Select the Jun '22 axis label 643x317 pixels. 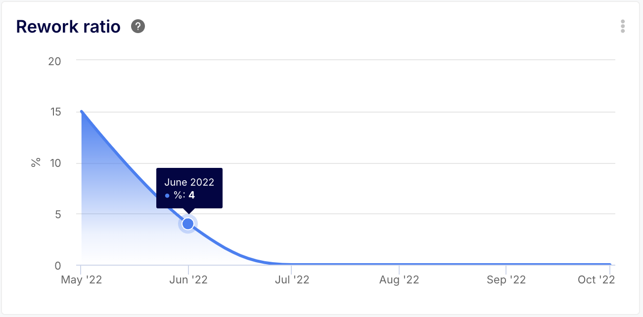[x=188, y=280]
